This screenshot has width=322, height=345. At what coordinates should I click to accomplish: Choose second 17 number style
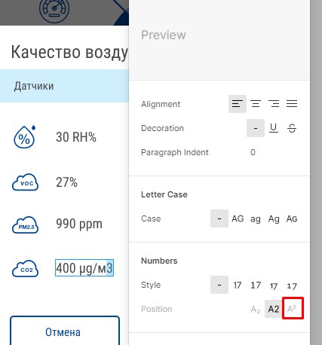256,285
